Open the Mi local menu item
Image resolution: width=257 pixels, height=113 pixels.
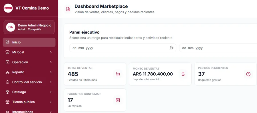click(29, 52)
